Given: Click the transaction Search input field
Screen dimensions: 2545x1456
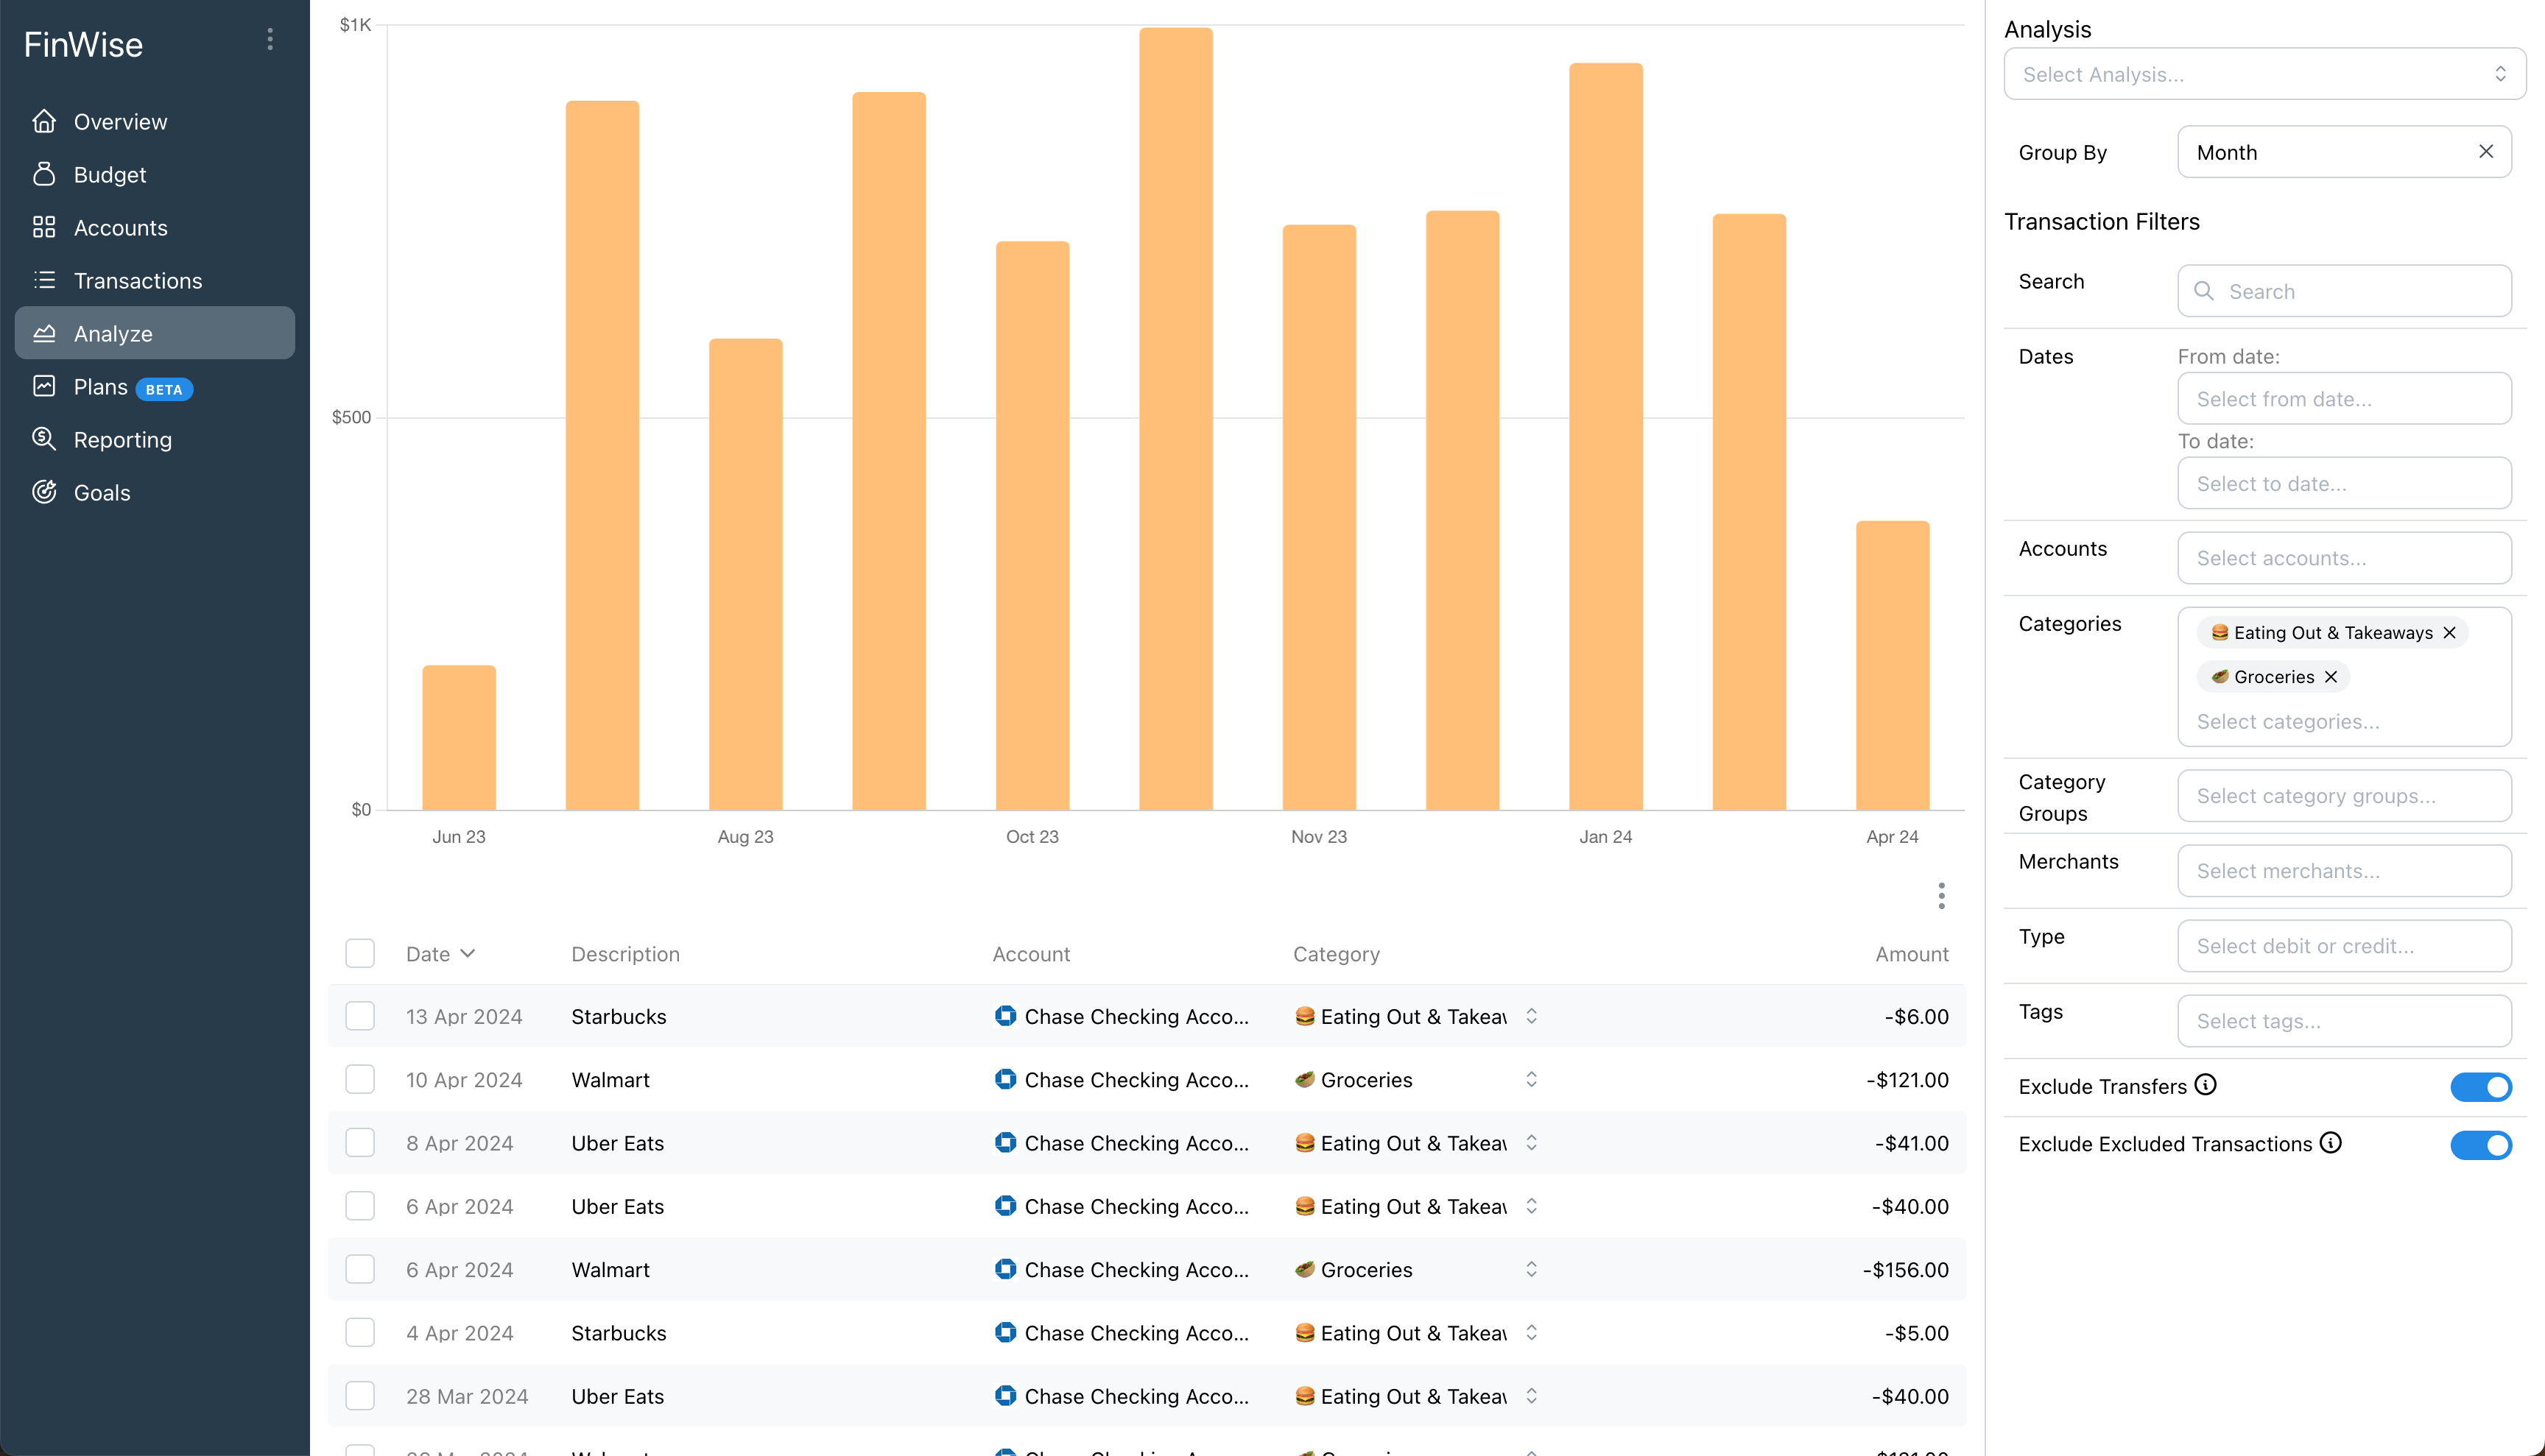Looking at the screenshot, I should point(2345,291).
